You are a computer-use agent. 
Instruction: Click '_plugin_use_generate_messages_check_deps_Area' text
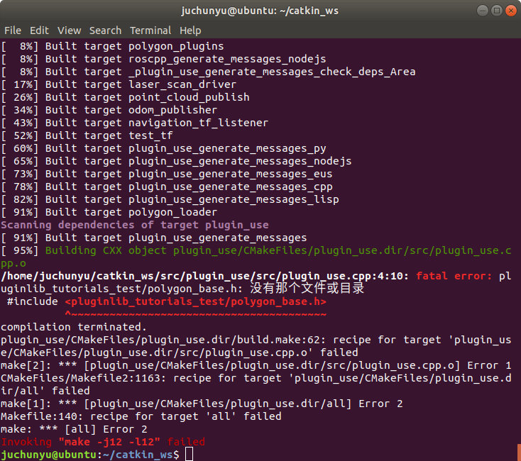[x=272, y=72]
